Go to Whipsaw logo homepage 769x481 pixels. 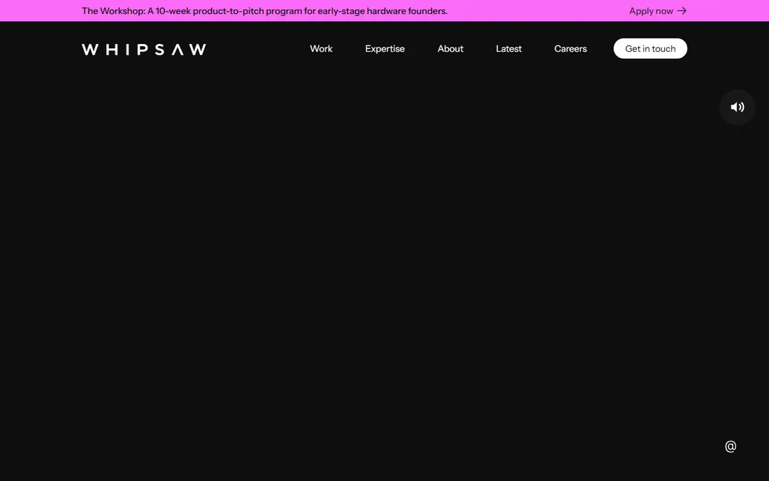pos(144,49)
